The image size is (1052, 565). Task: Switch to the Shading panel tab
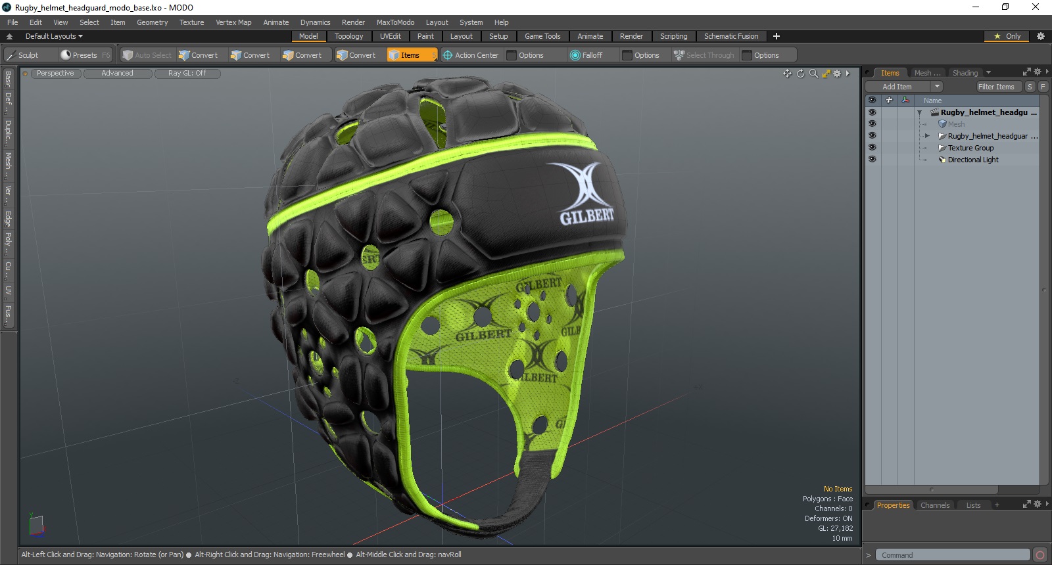pos(965,73)
